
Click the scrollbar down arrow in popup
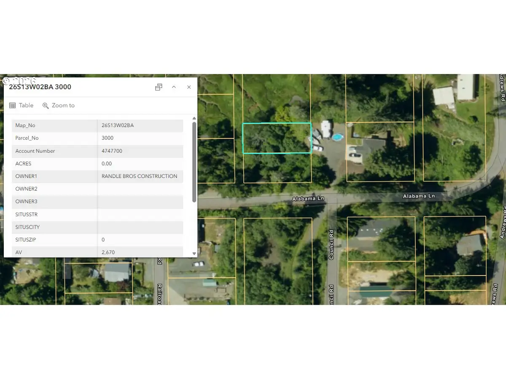[x=194, y=254]
